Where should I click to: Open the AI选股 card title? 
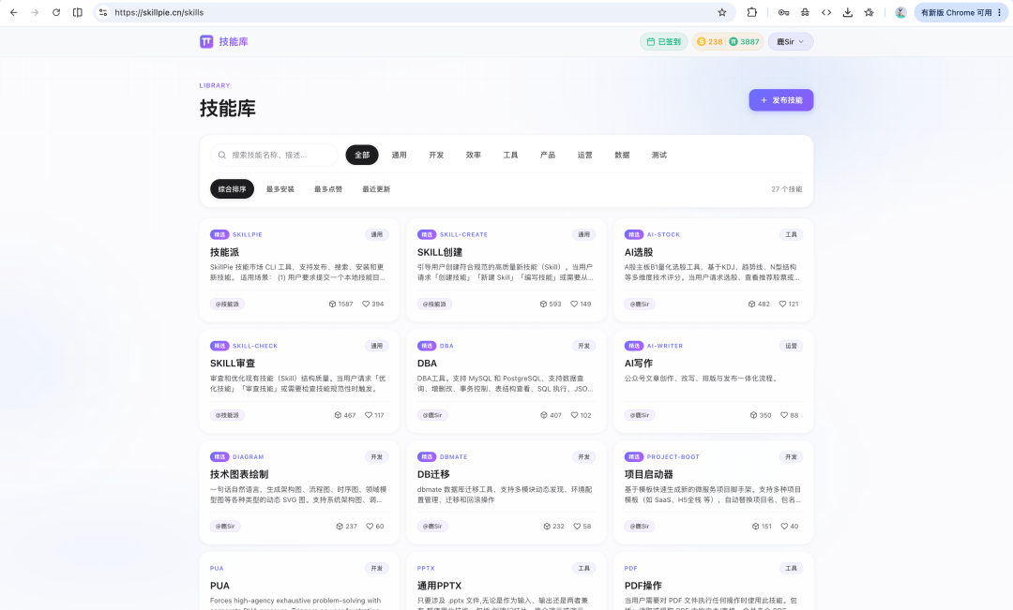point(639,252)
